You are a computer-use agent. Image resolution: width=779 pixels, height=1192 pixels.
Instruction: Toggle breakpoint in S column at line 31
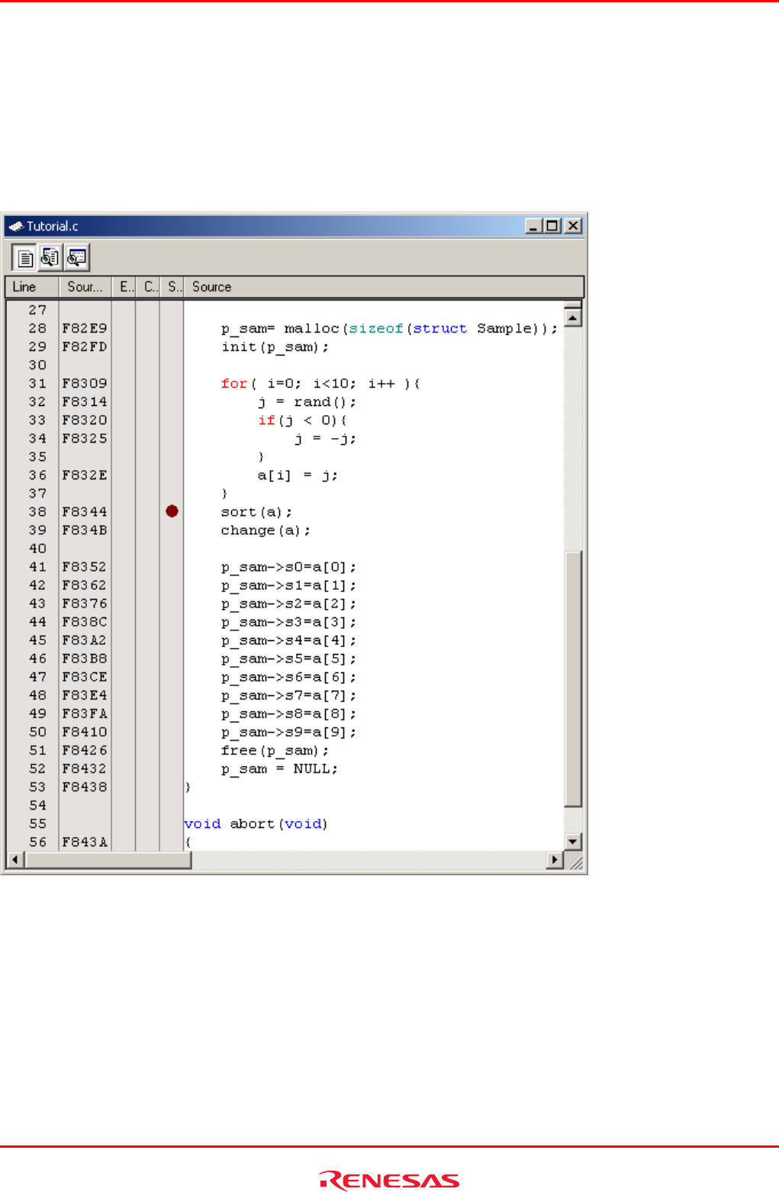[172, 383]
